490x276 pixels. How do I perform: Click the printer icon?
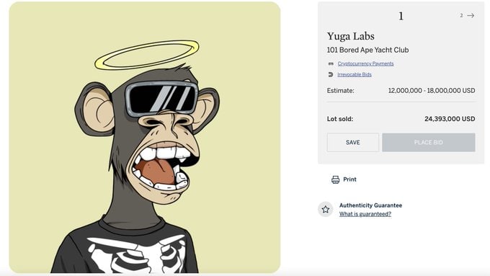coord(335,179)
